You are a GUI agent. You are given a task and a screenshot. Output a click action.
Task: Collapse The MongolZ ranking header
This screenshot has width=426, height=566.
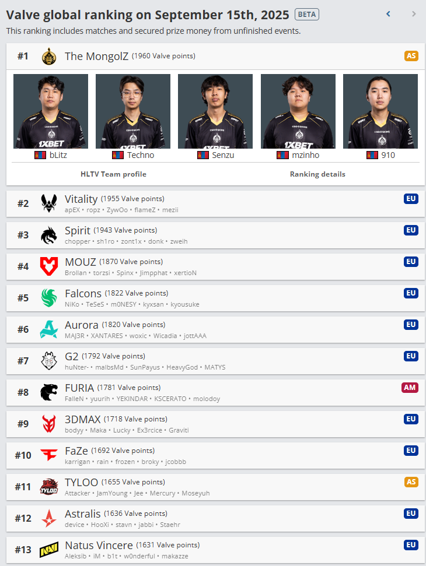click(215, 57)
